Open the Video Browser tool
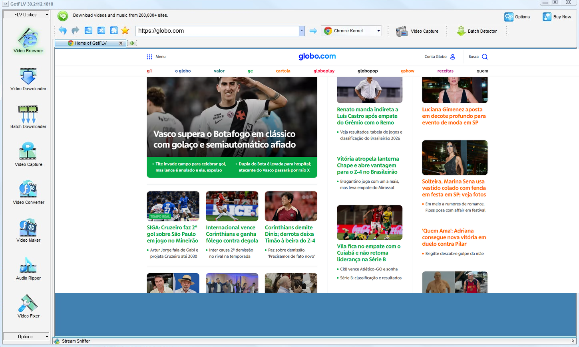579x347 pixels. pos(28,40)
